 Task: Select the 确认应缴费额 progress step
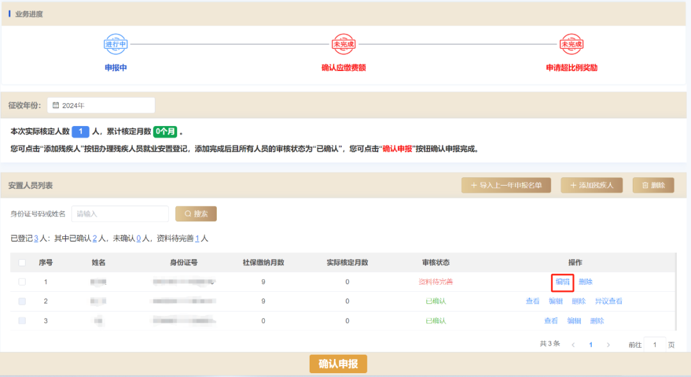tap(344, 66)
